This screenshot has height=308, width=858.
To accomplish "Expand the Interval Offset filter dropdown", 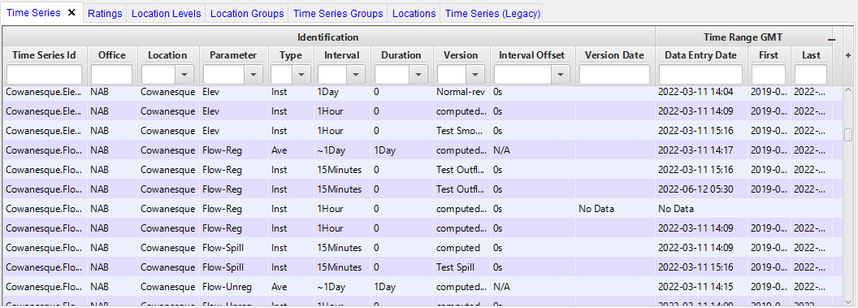I will point(561,75).
